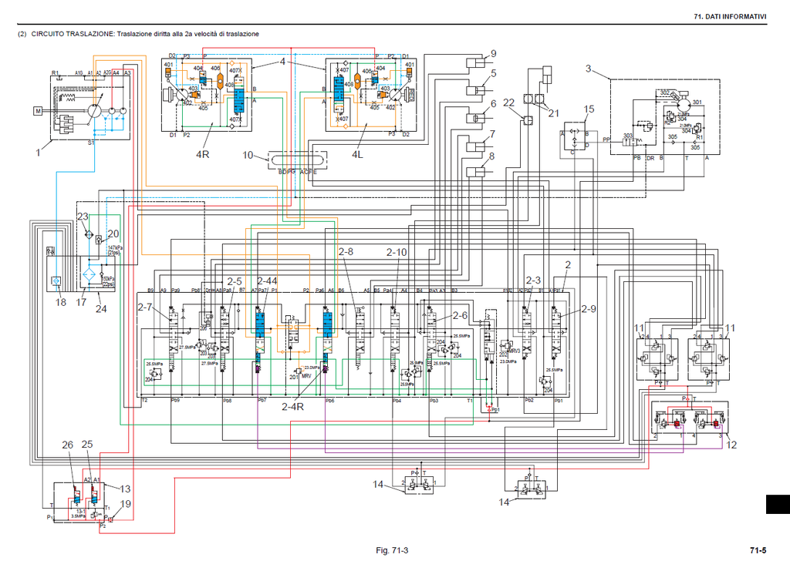
Task: Click the check valve symbol labeled 23
Action: [x=88, y=234]
